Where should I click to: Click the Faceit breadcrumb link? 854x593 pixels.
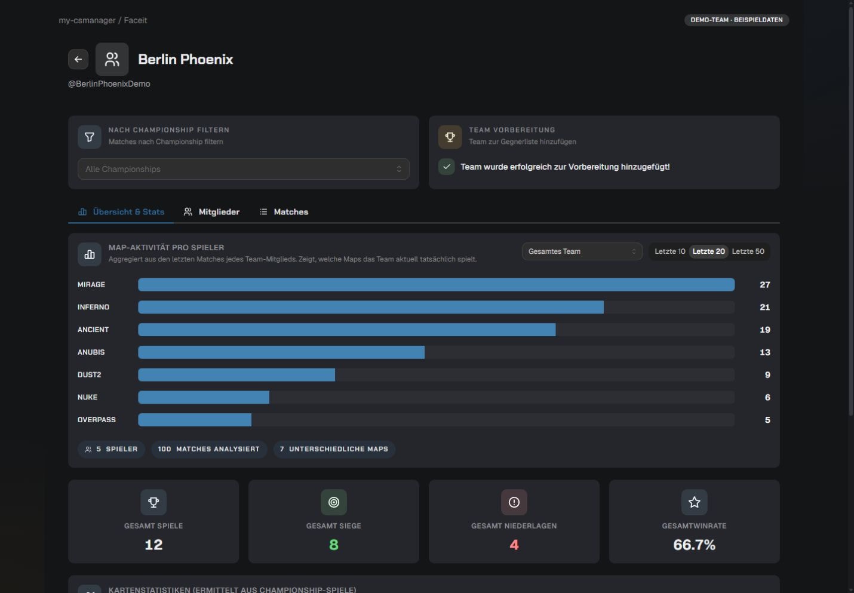point(136,20)
